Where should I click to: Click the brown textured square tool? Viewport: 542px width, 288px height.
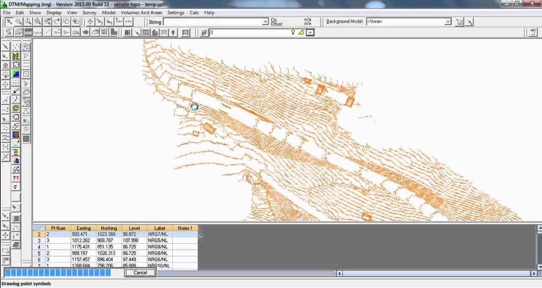16,135
